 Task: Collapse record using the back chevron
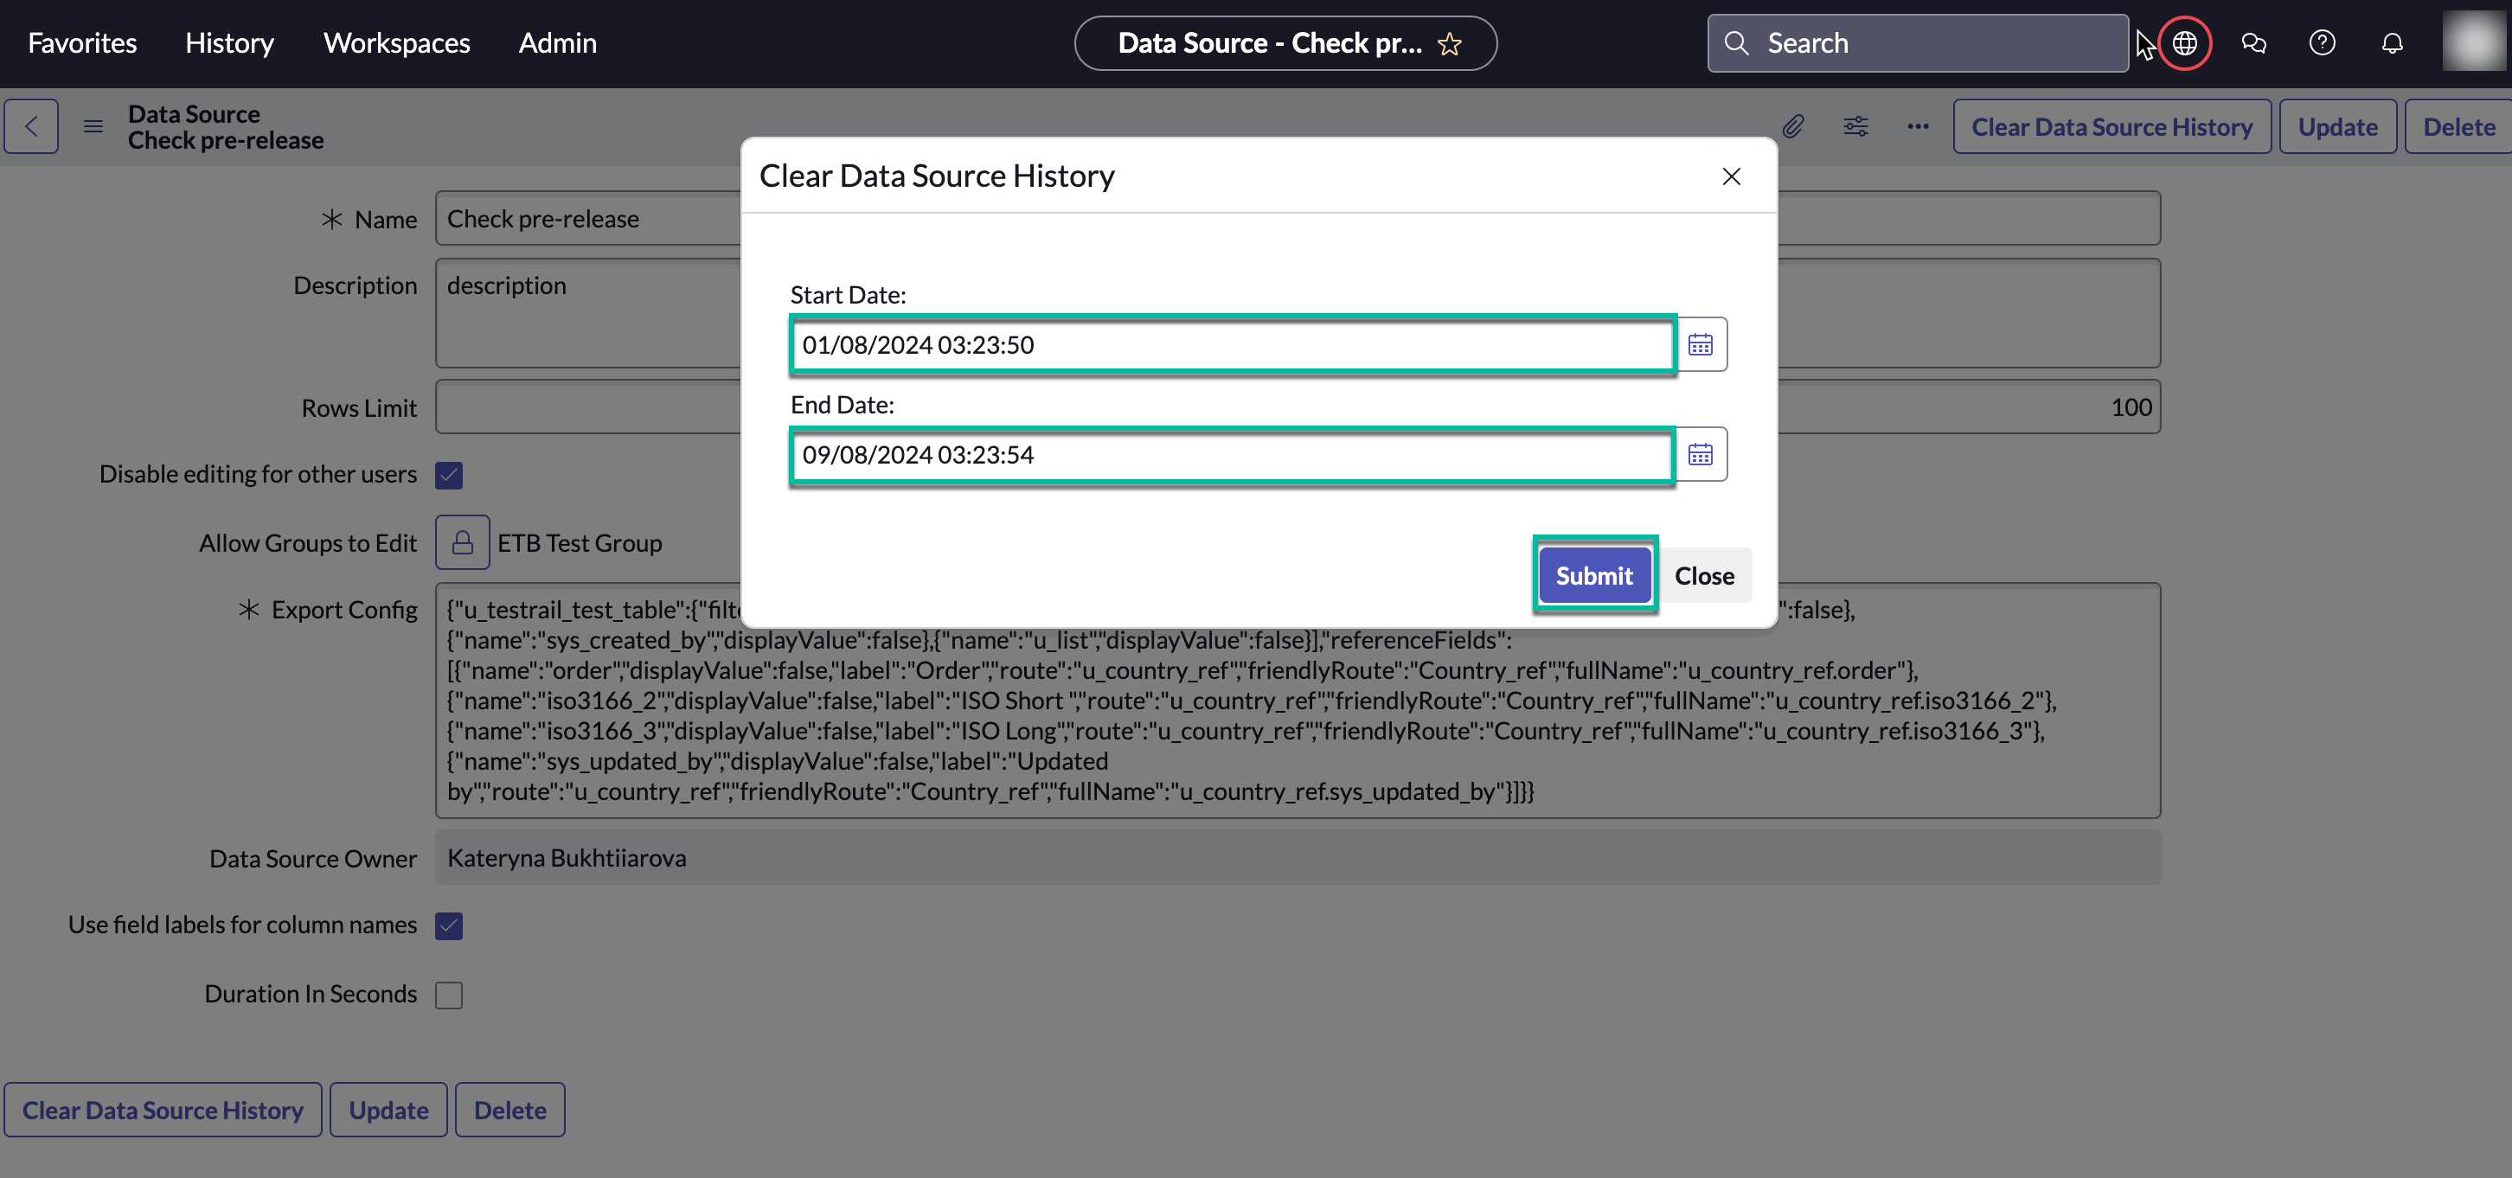tap(31, 125)
